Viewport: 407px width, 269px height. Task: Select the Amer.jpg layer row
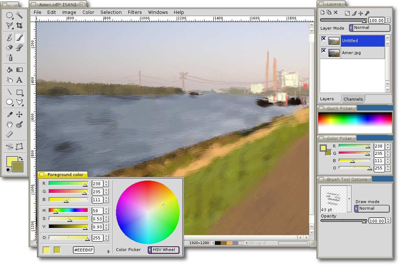pyautogui.click(x=352, y=53)
